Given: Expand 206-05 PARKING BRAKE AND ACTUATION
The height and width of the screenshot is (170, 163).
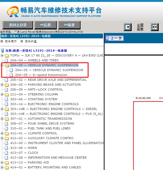Looking at the screenshot, I should [x=2, y=85].
